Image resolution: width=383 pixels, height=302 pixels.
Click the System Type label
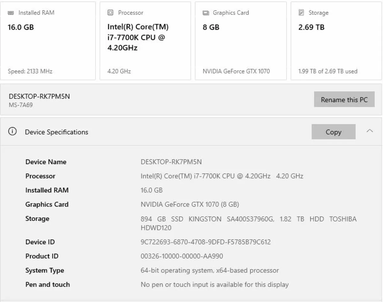point(45,270)
